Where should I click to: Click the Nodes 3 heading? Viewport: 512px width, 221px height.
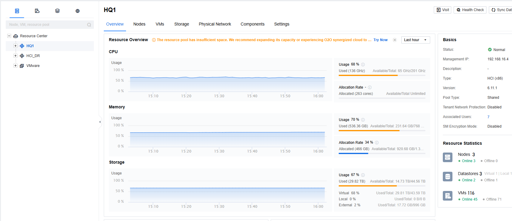[466, 154]
